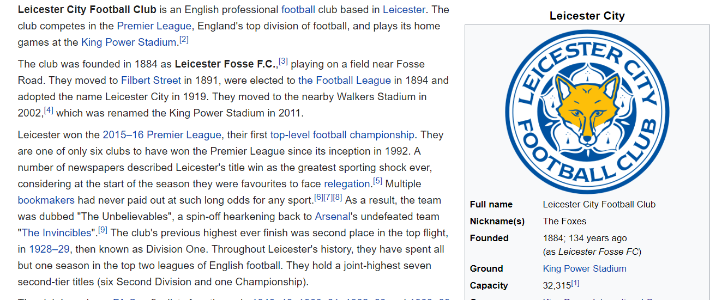Open the Football League link

pyautogui.click(x=345, y=80)
